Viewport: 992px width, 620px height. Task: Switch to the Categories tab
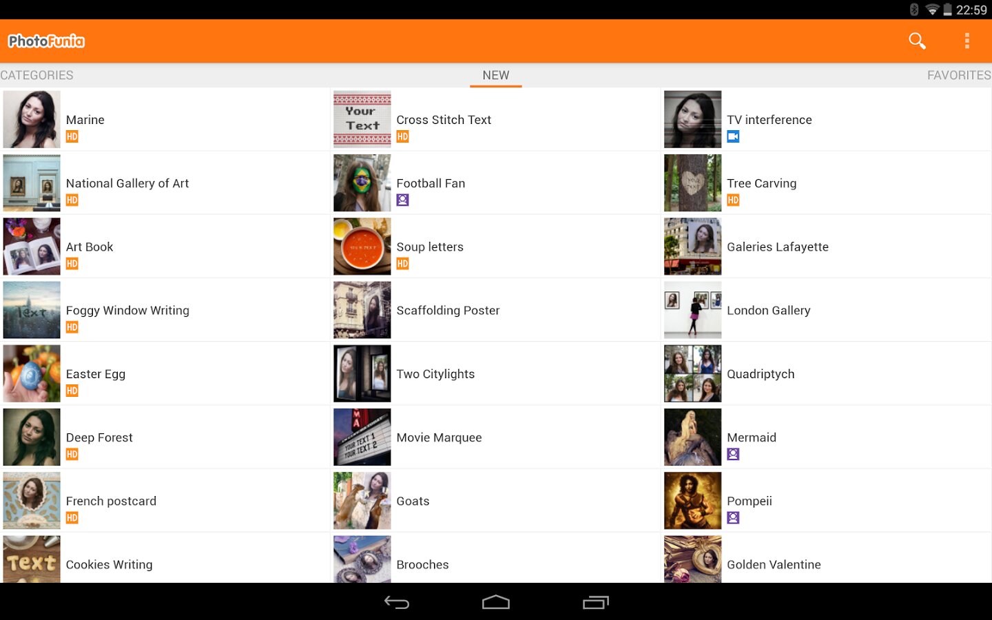click(37, 75)
